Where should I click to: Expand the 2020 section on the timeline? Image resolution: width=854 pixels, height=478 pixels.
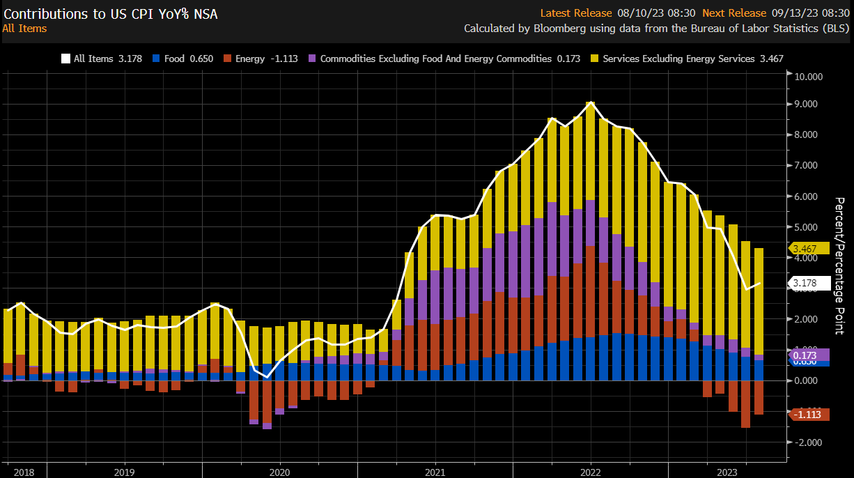[x=279, y=472]
